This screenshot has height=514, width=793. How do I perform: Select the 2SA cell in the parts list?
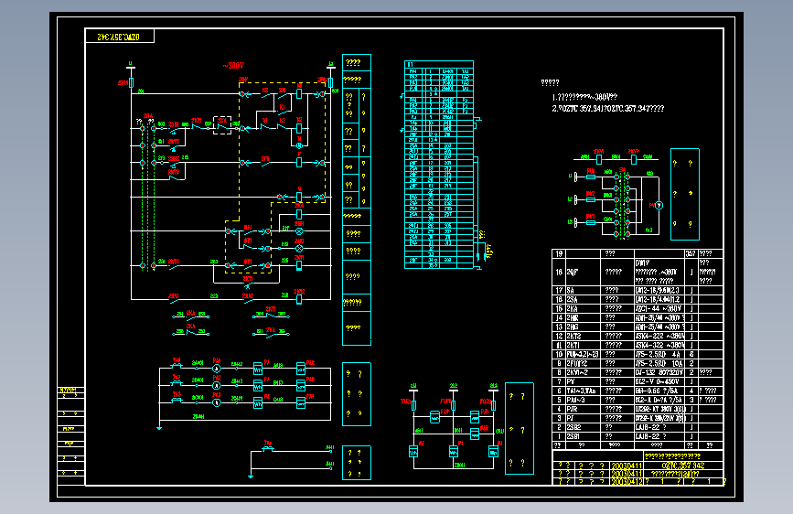tap(583, 299)
